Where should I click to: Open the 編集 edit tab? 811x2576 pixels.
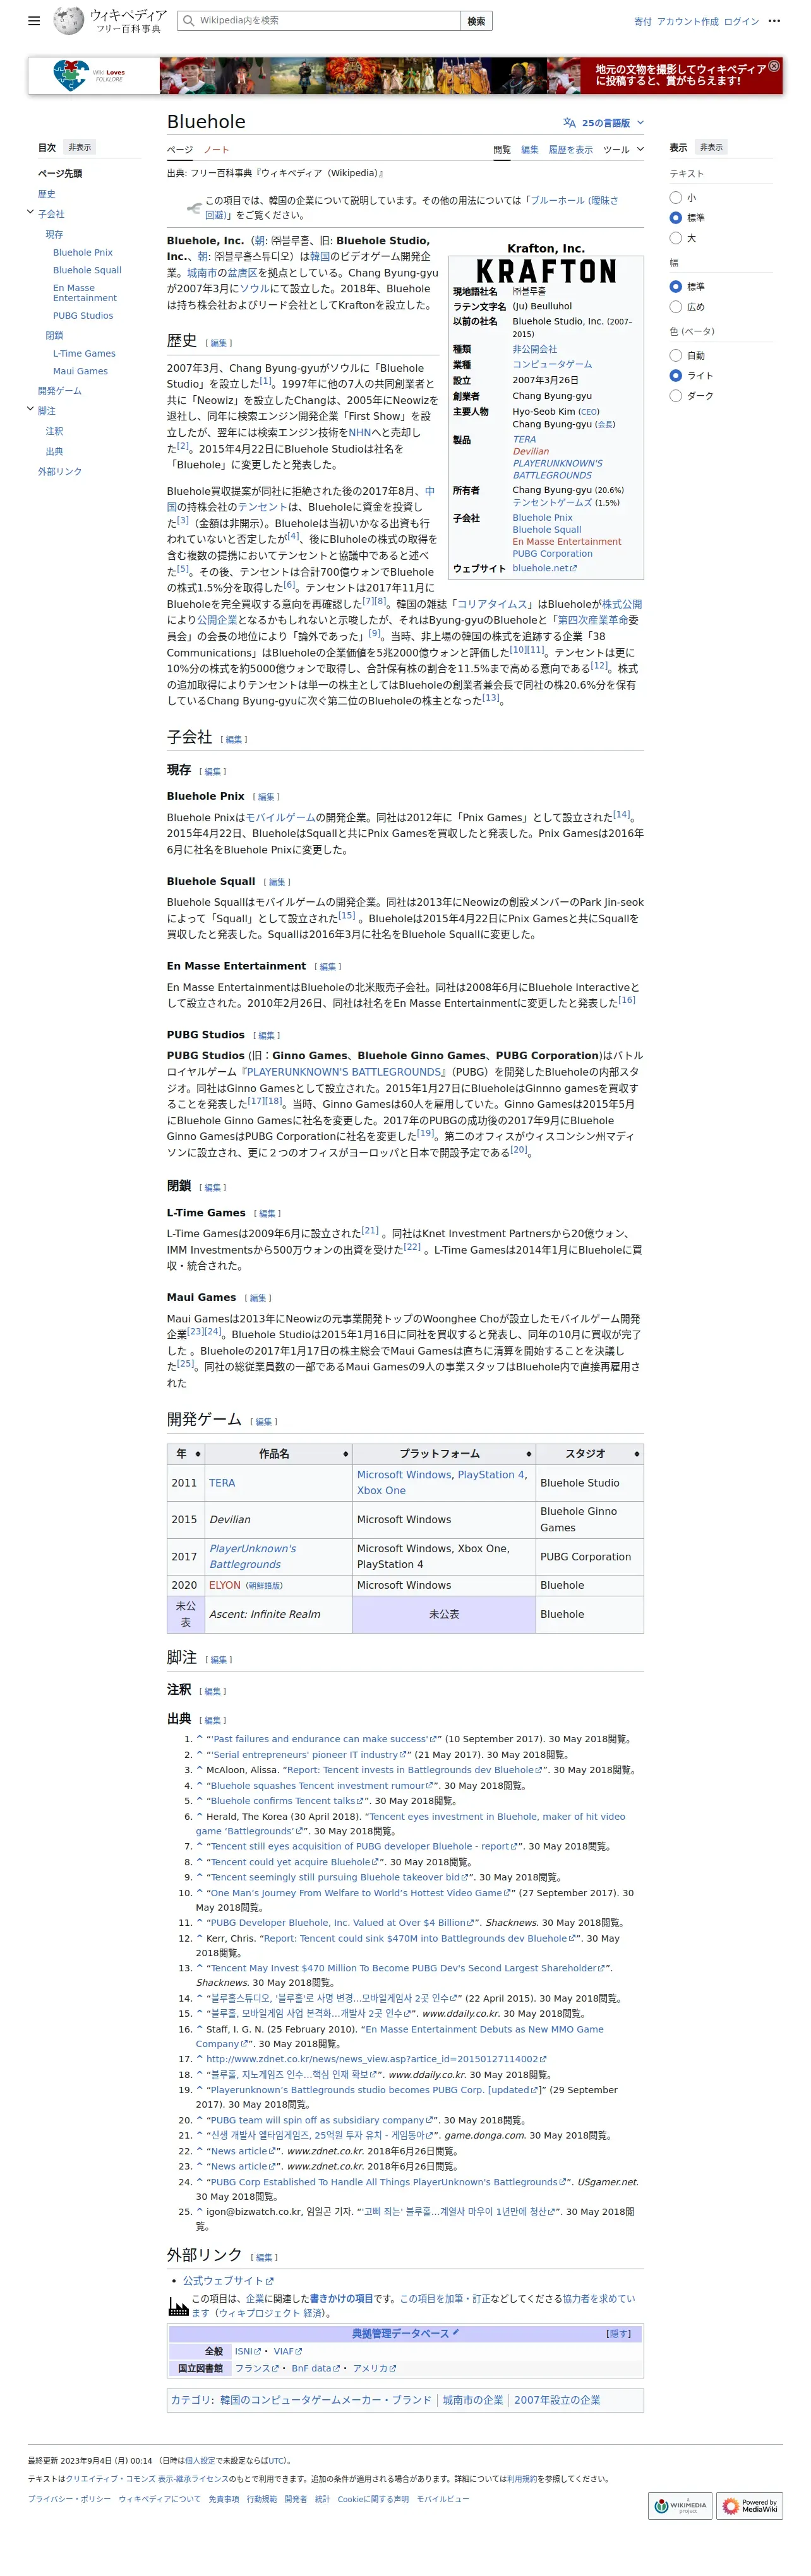(530, 150)
